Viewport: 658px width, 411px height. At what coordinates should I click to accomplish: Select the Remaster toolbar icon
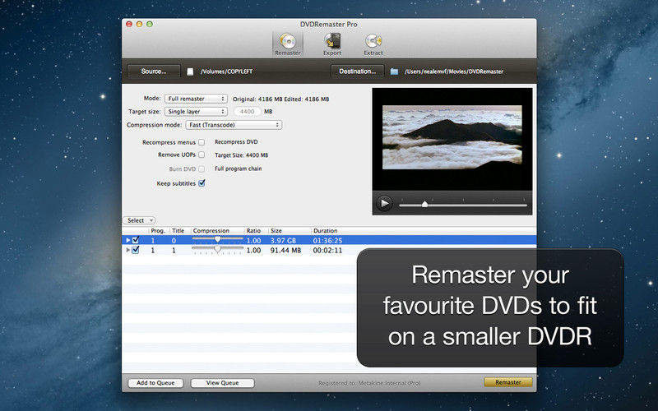288,44
